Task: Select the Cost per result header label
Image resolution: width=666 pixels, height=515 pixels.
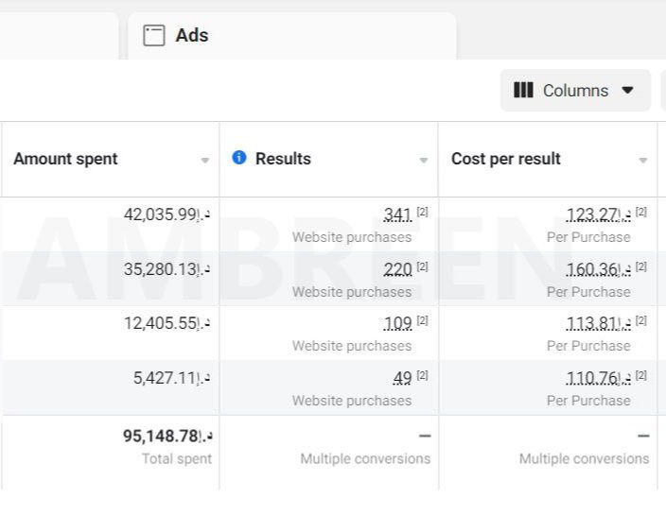Action: point(506,159)
